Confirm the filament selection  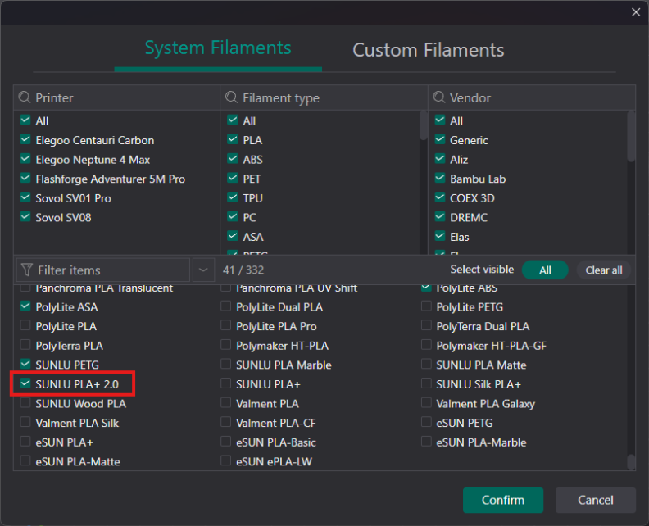pyautogui.click(x=503, y=500)
